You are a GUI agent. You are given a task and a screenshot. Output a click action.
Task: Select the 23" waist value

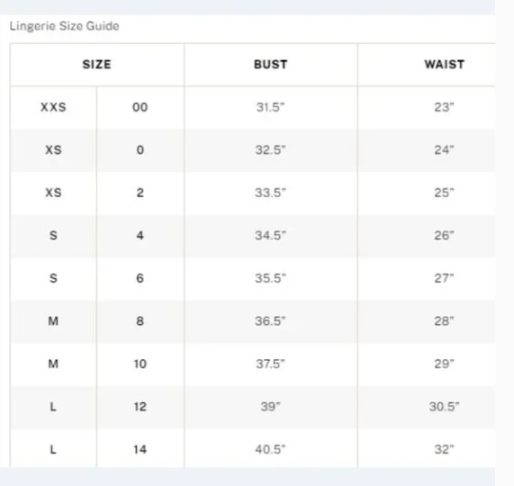pyautogui.click(x=444, y=107)
